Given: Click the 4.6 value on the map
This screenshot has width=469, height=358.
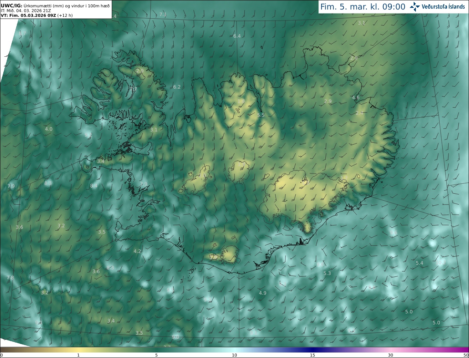Looking at the screenshot, I should click(356, 97).
